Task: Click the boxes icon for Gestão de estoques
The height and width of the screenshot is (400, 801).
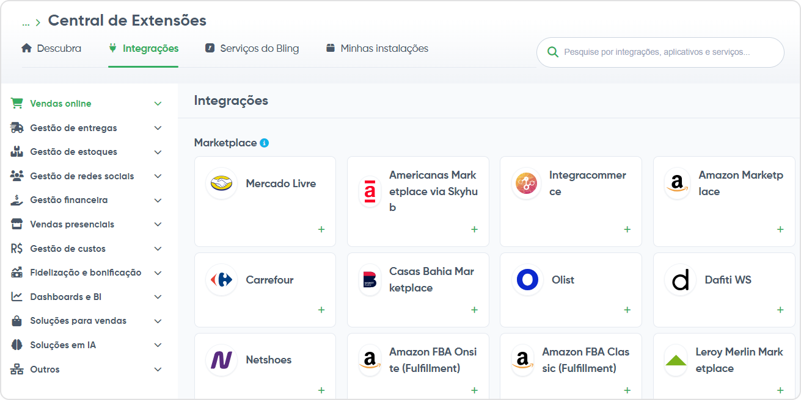Action: [x=16, y=152]
